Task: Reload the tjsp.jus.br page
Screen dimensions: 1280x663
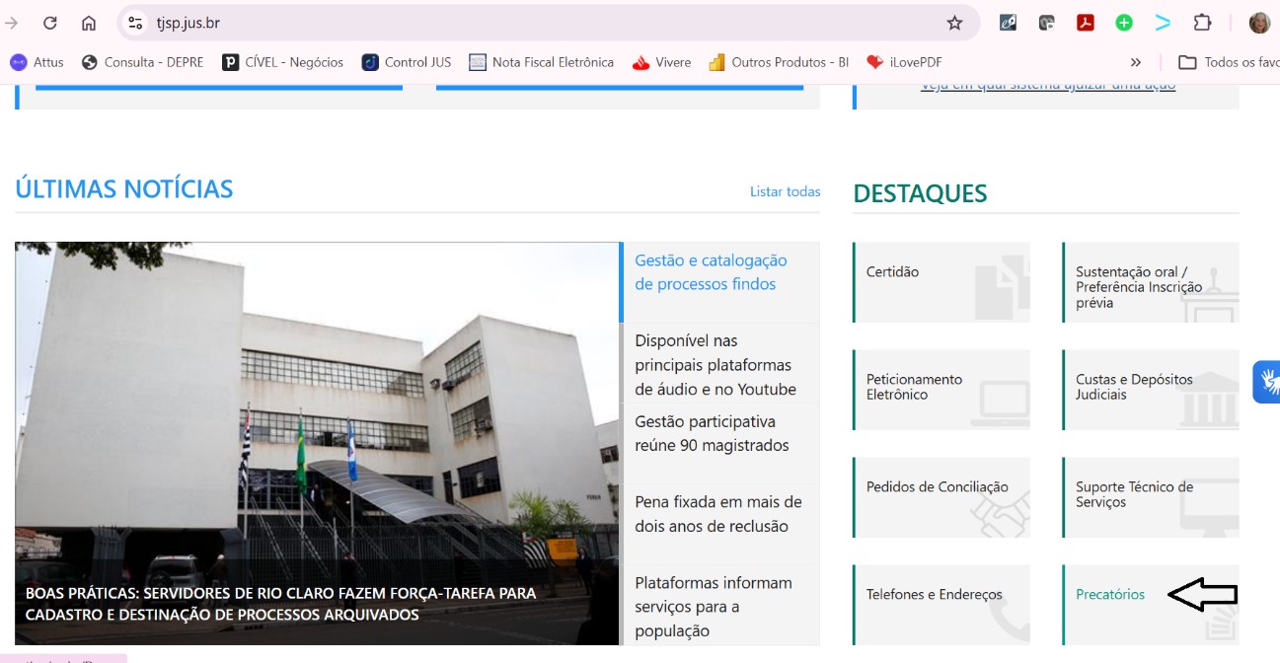Action: coord(50,23)
